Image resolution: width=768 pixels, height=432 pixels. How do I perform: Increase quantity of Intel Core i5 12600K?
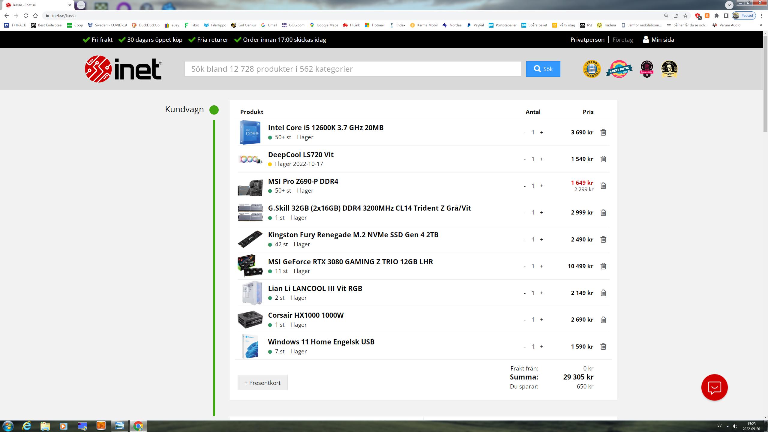click(x=541, y=132)
